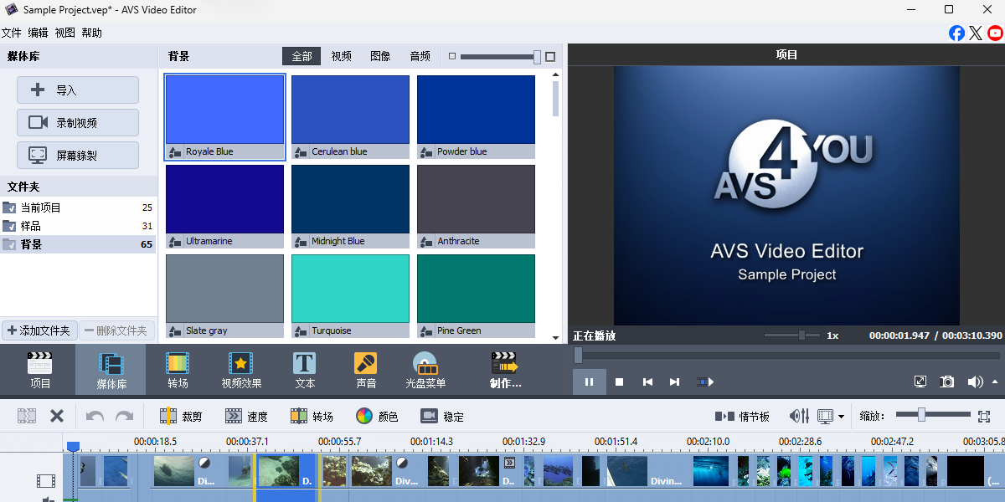Click the undo arrow in the timeline toolbar

pyautogui.click(x=95, y=416)
